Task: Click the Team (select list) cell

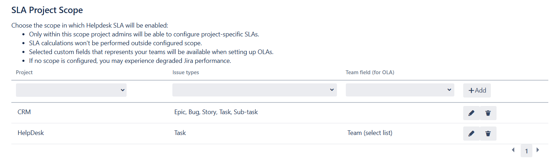Action: coord(370,133)
